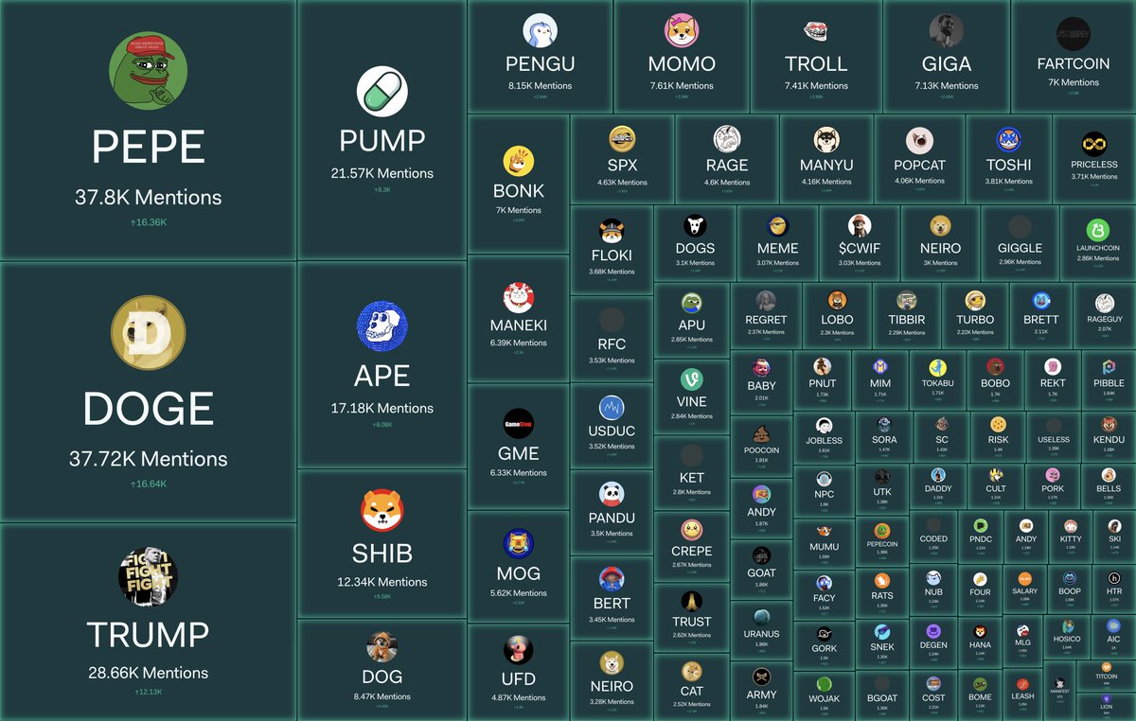Image resolution: width=1136 pixels, height=721 pixels.
Task: Select the KET tile label
Action: coord(691,478)
